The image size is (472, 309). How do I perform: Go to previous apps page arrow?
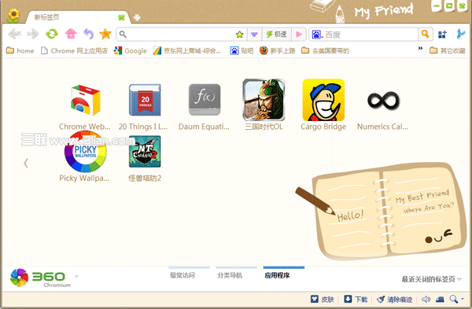(26, 163)
